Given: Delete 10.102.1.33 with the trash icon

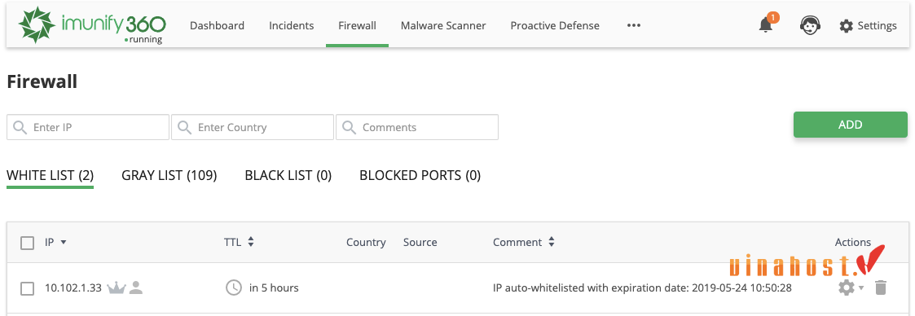Looking at the screenshot, I should (x=881, y=287).
